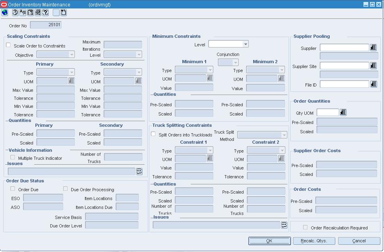This screenshot has height=252, width=384.
Task: Click the Supplier input field
Action: pos(344,48)
